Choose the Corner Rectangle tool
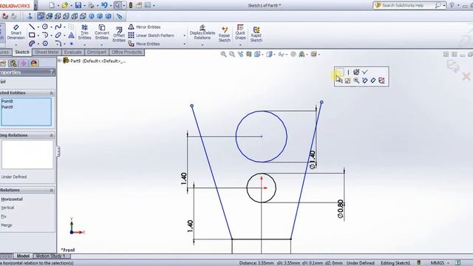Screen dimensions: 473x266 click(x=32, y=35)
